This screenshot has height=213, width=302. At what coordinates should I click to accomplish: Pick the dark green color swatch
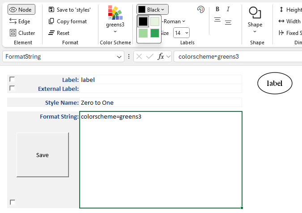[155, 33]
